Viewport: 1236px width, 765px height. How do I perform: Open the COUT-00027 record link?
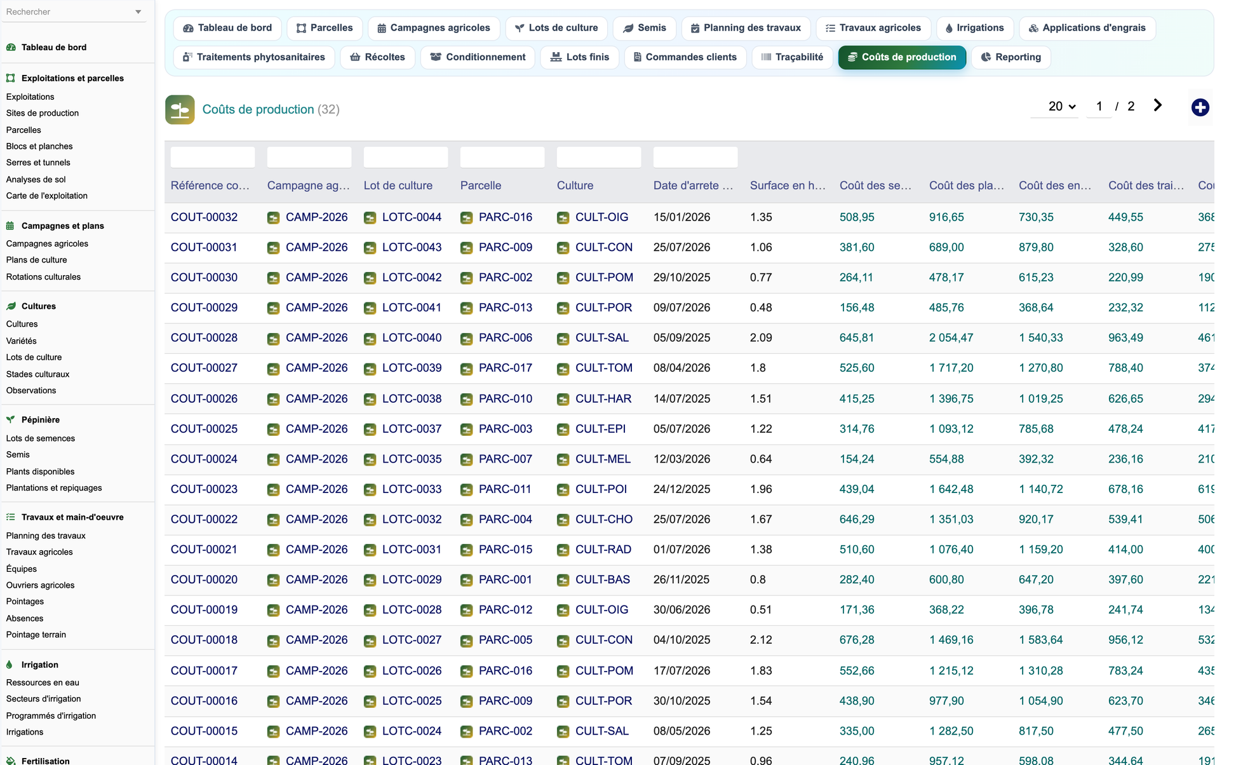204,368
